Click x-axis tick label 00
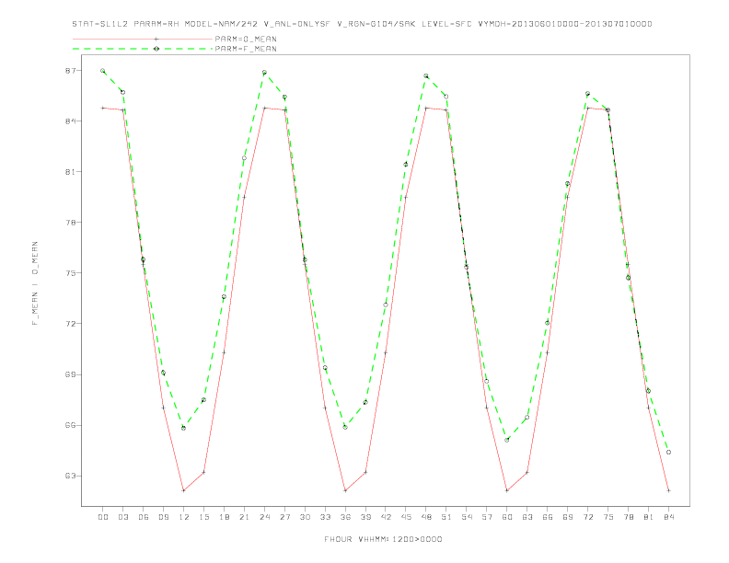 103,517
